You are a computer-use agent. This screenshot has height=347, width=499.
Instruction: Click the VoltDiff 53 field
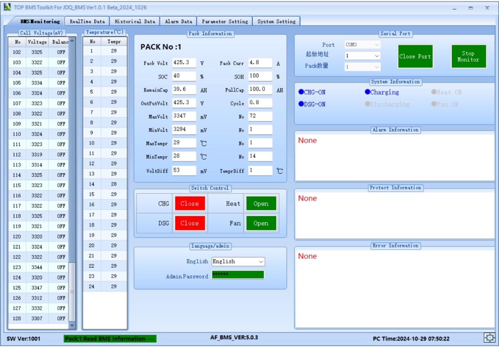click(184, 170)
